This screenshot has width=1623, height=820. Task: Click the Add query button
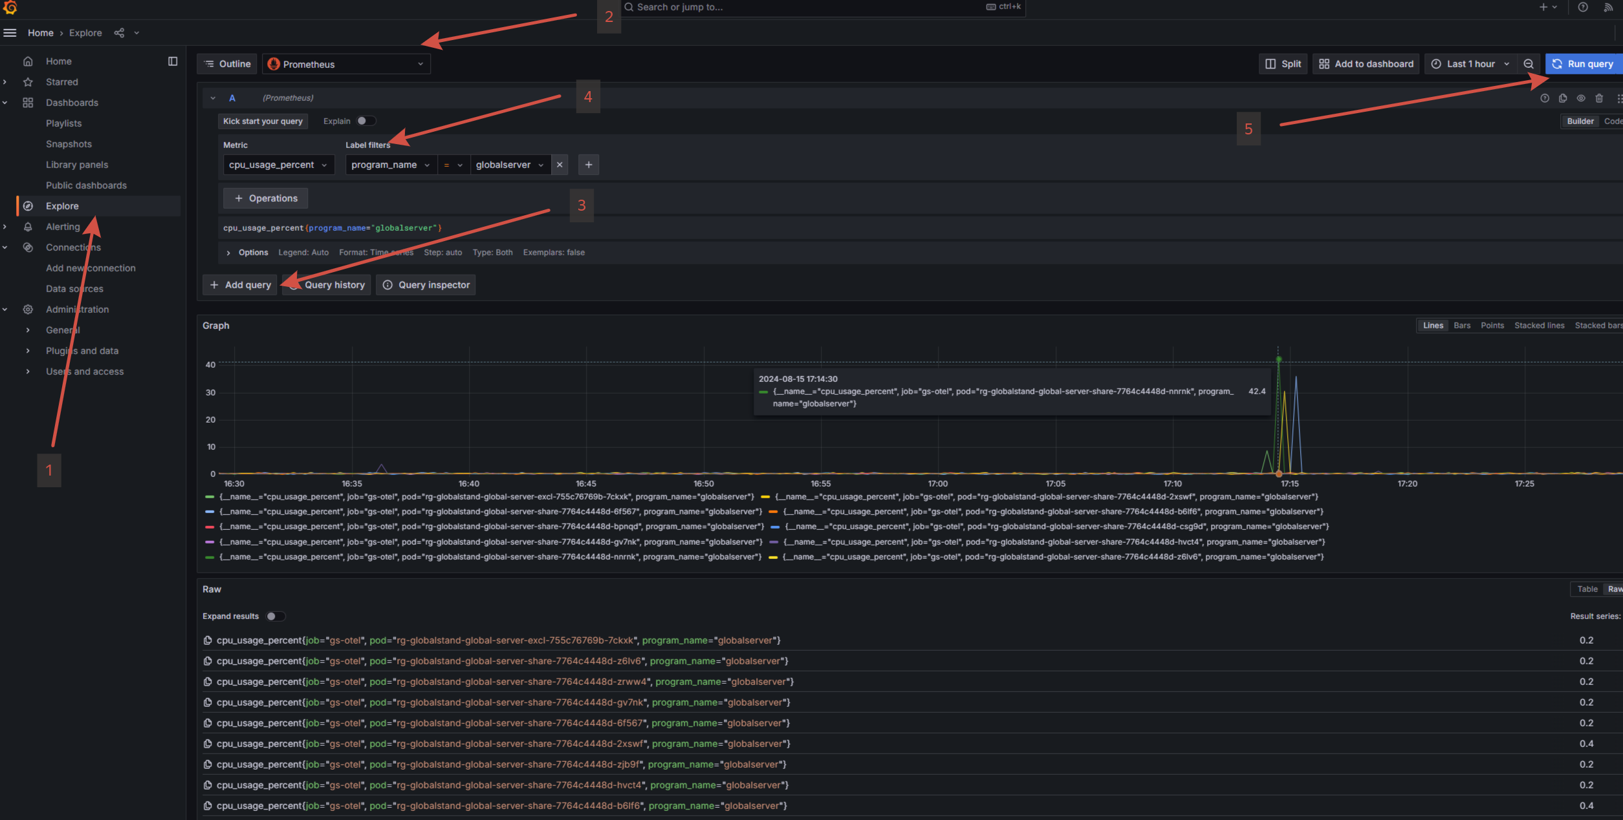pos(240,285)
